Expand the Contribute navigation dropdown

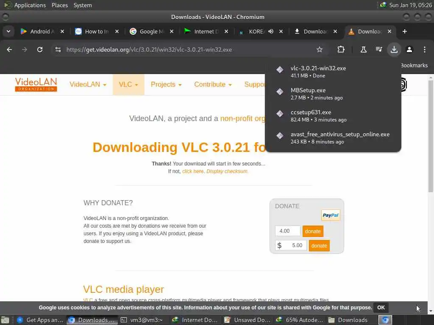pyautogui.click(x=213, y=85)
